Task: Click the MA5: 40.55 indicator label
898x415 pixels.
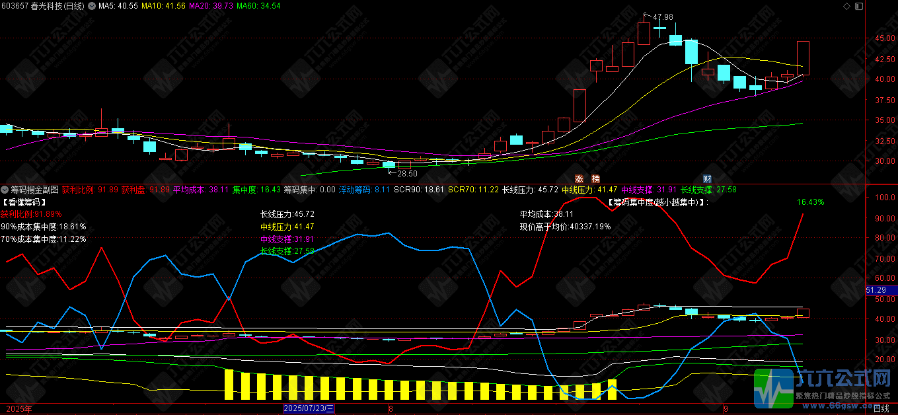Action: point(118,6)
